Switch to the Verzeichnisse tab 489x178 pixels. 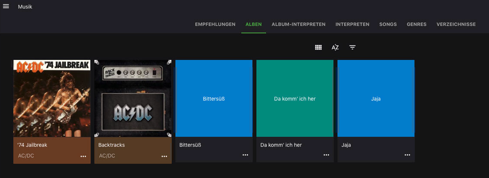(x=456, y=24)
